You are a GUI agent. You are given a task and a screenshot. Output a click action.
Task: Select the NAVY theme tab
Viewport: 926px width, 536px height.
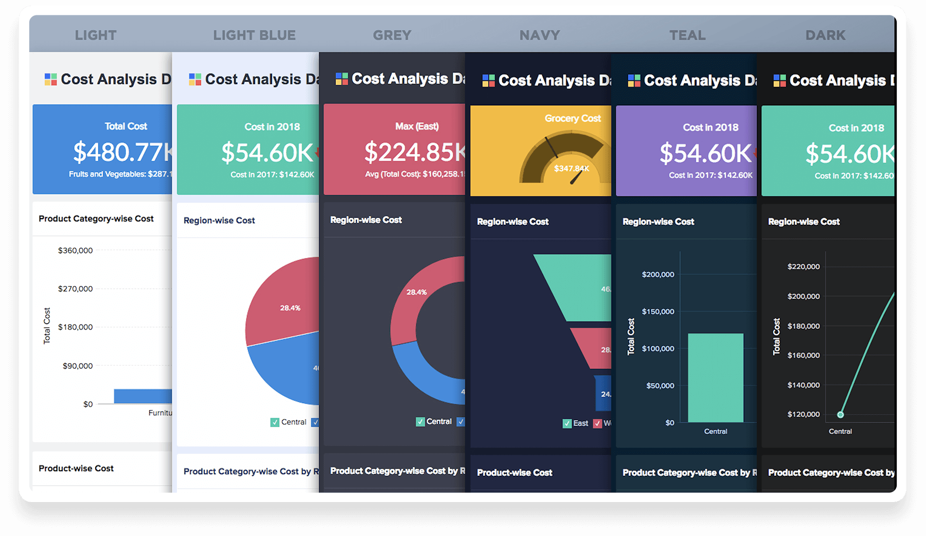(539, 35)
